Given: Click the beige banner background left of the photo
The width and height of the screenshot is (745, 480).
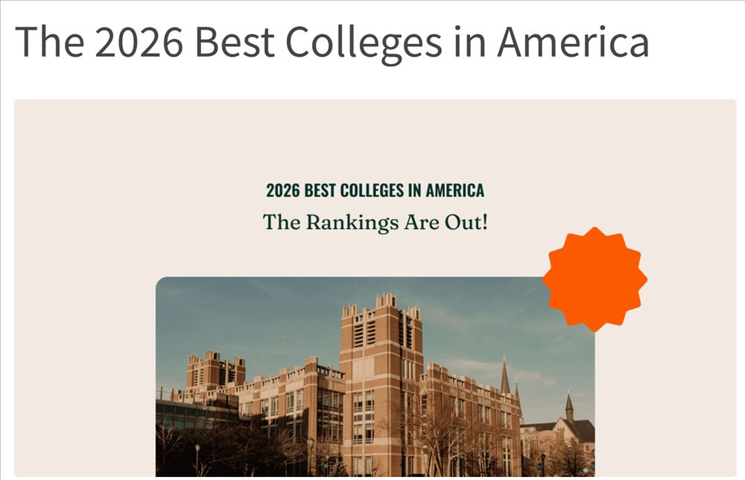Looking at the screenshot, I should (82, 335).
